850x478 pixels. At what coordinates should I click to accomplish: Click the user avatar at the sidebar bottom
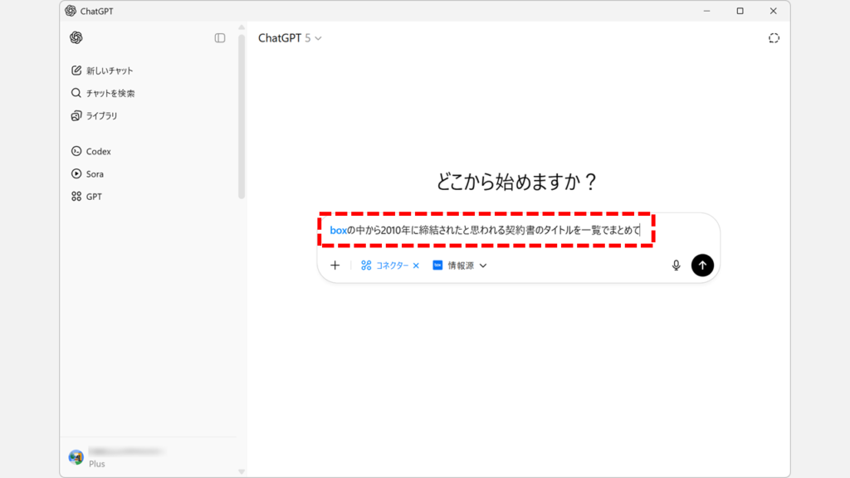pyautogui.click(x=76, y=457)
